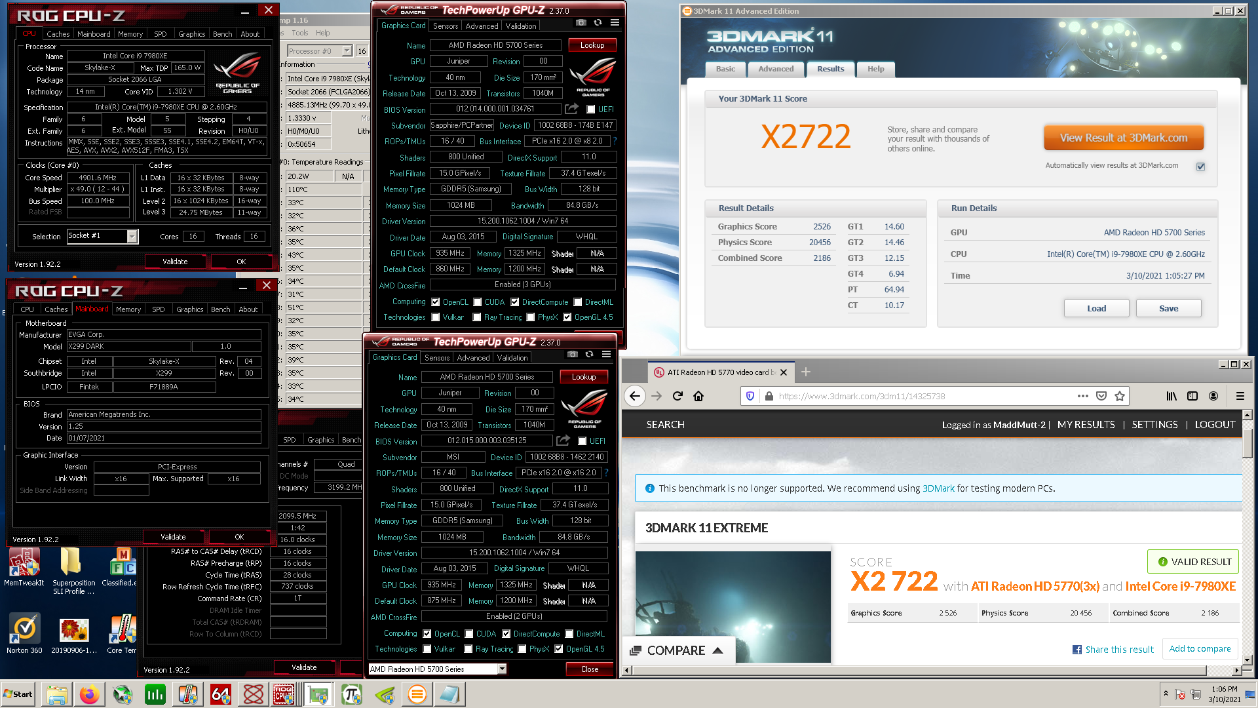The image size is (1258, 708).
Task: Toggle the DirectCompute checkbox in the top GPU-Z window
Action: 515,302
